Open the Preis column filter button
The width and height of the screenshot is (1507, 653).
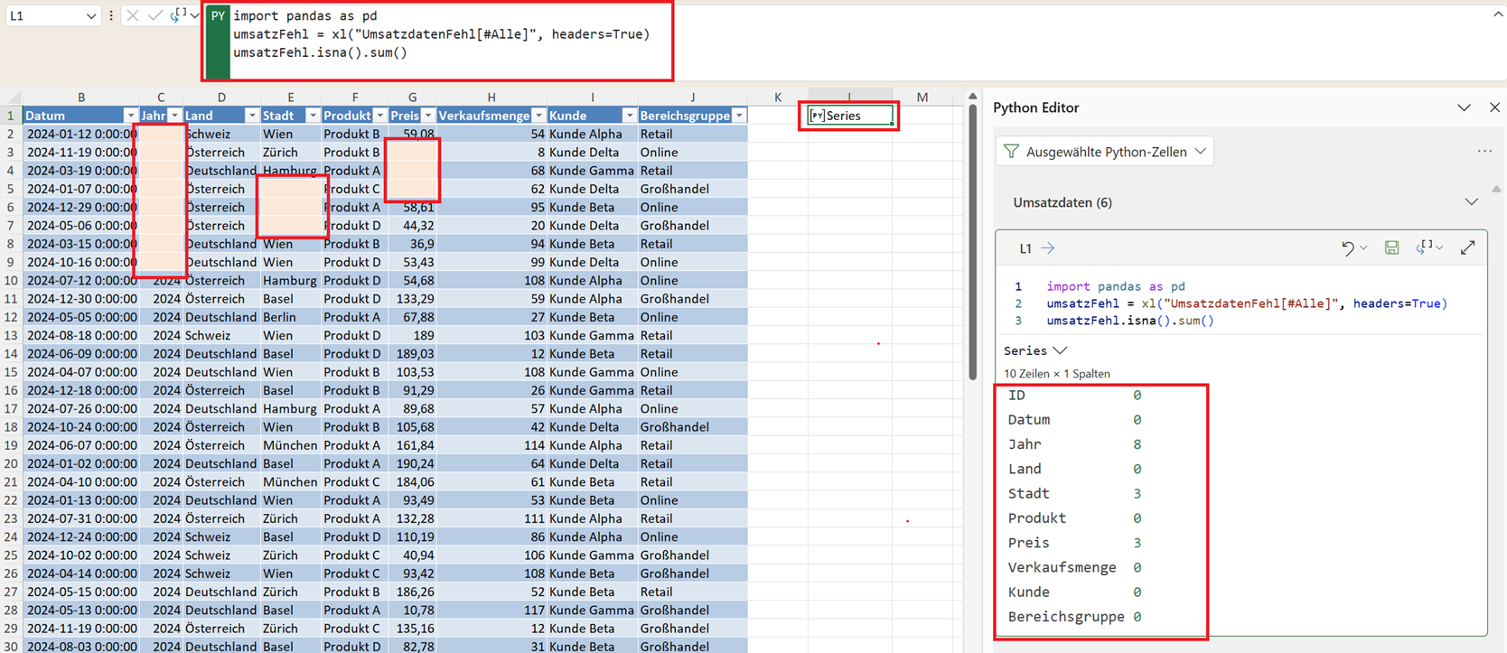pyautogui.click(x=428, y=116)
